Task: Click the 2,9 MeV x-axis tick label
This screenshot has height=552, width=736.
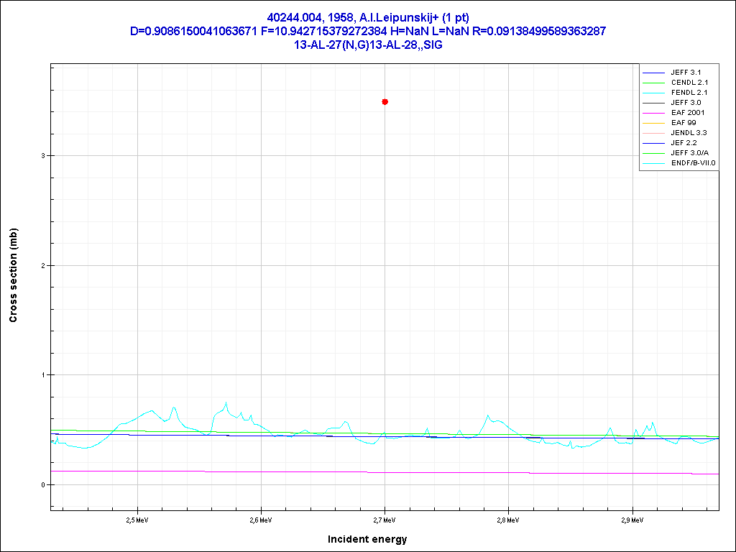Action: coord(632,519)
